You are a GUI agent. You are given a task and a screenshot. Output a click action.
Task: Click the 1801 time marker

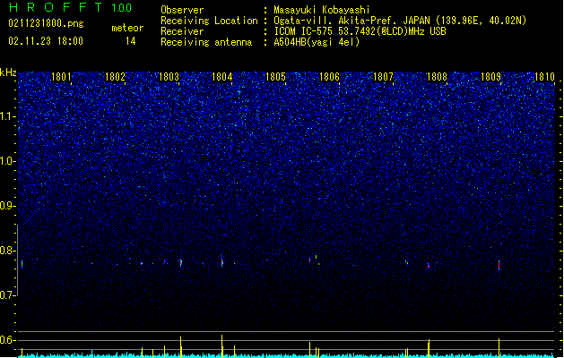[61, 76]
